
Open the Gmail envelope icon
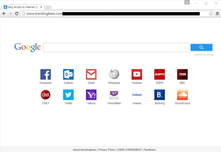point(91,74)
